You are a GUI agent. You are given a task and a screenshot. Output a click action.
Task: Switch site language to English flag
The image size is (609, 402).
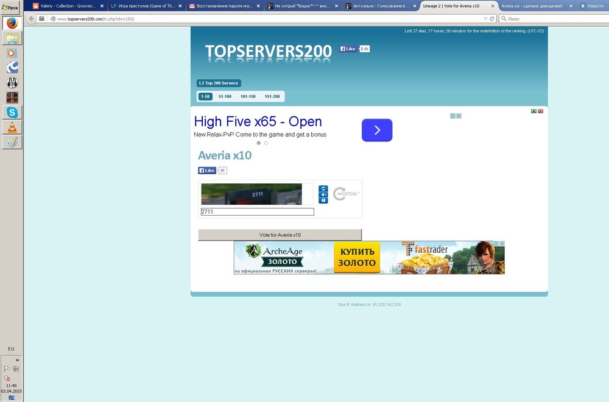pyautogui.click(x=540, y=111)
